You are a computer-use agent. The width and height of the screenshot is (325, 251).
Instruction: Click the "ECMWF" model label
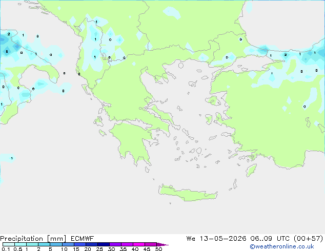pos(83,239)
